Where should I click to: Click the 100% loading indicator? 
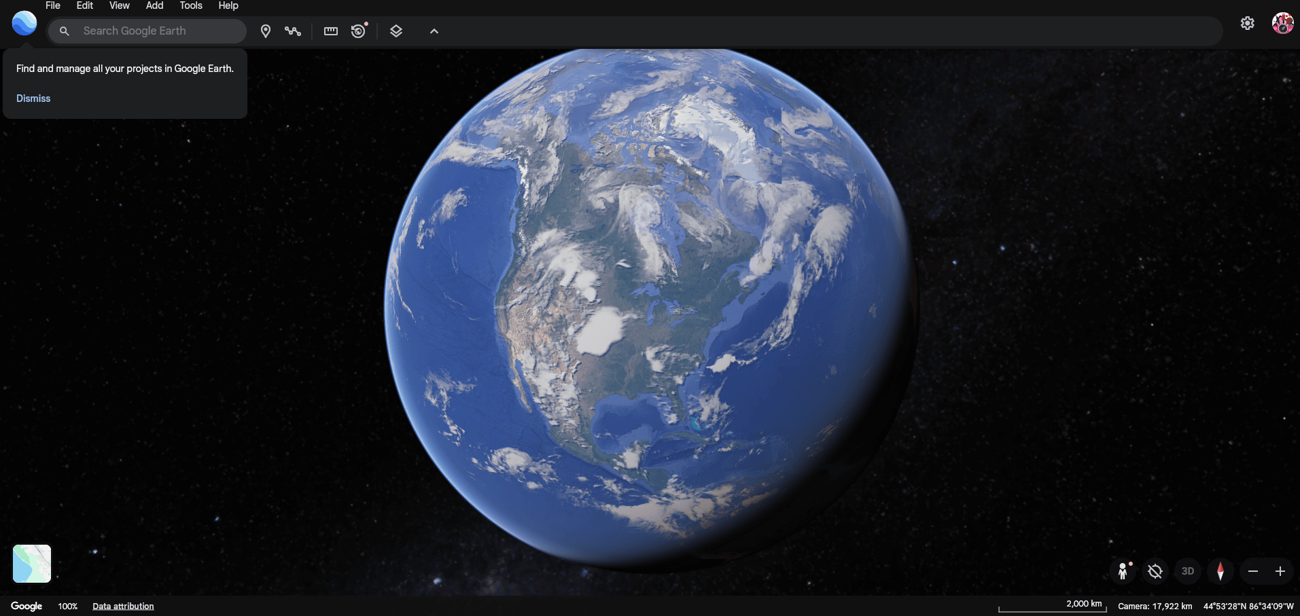tap(68, 606)
